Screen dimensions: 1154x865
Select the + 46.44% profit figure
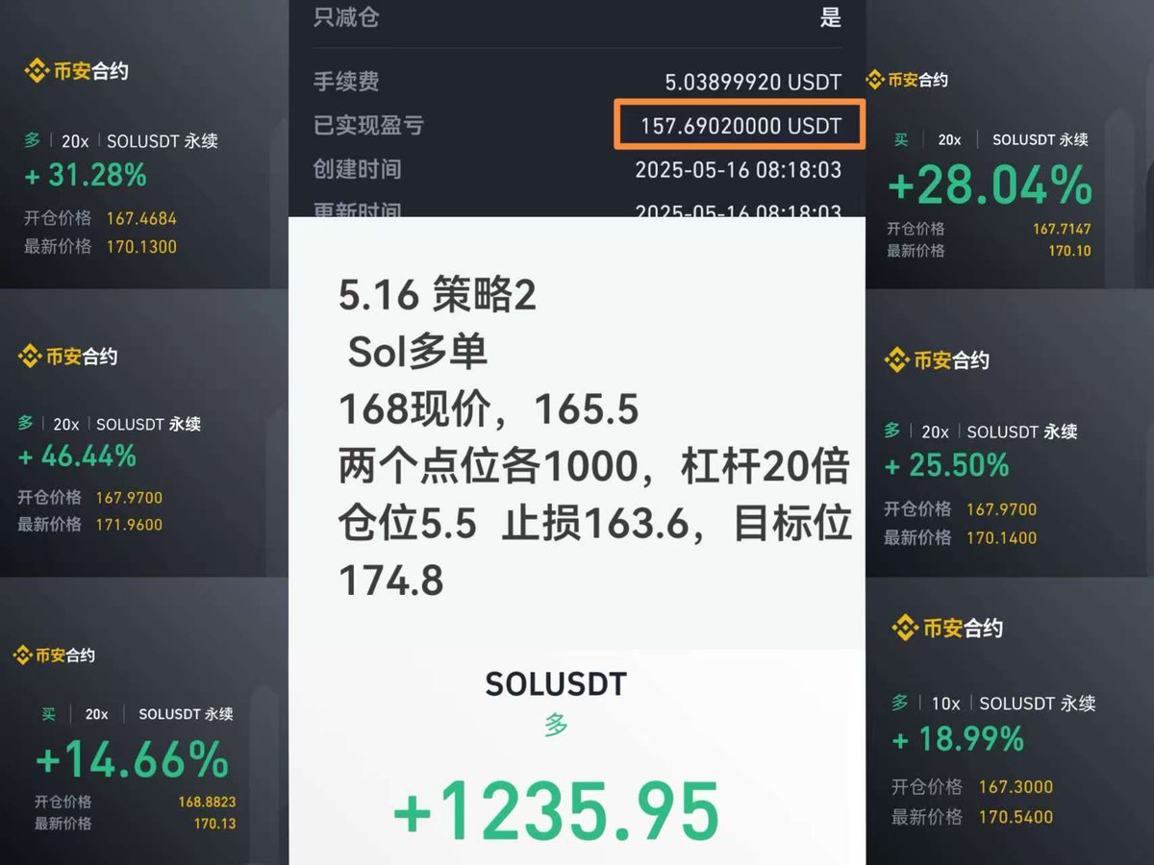(77, 456)
